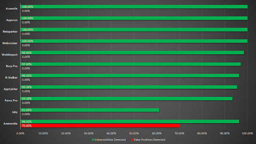Click the Acunetix axis label
Viewport: 256px width, 144px height.
12,9
